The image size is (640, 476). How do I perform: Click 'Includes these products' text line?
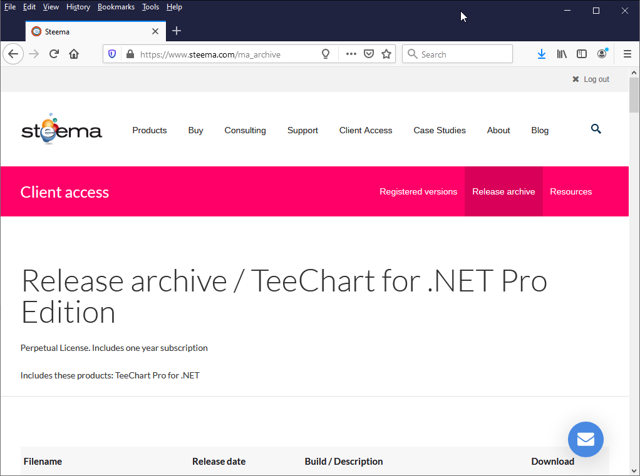pyautogui.click(x=110, y=375)
